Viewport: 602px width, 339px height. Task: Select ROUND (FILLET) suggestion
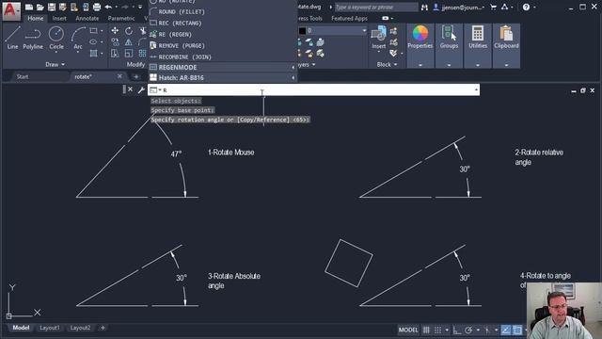pos(223,11)
